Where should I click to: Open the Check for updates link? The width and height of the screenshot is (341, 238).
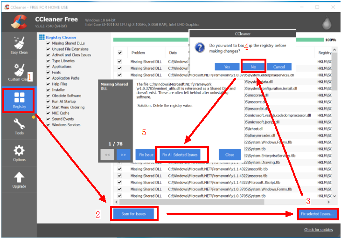click(x=319, y=230)
